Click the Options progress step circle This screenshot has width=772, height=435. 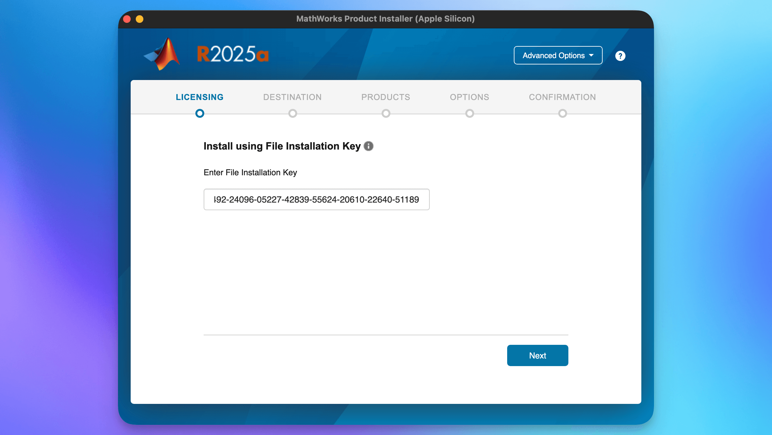(470, 113)
